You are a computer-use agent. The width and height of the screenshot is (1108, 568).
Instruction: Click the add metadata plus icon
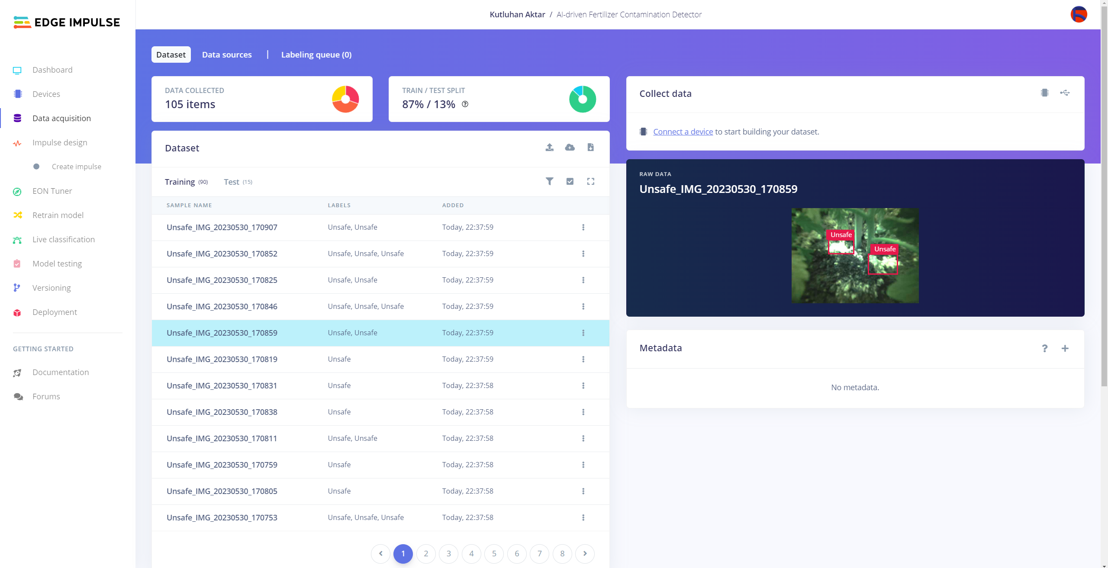[1065, 348]
